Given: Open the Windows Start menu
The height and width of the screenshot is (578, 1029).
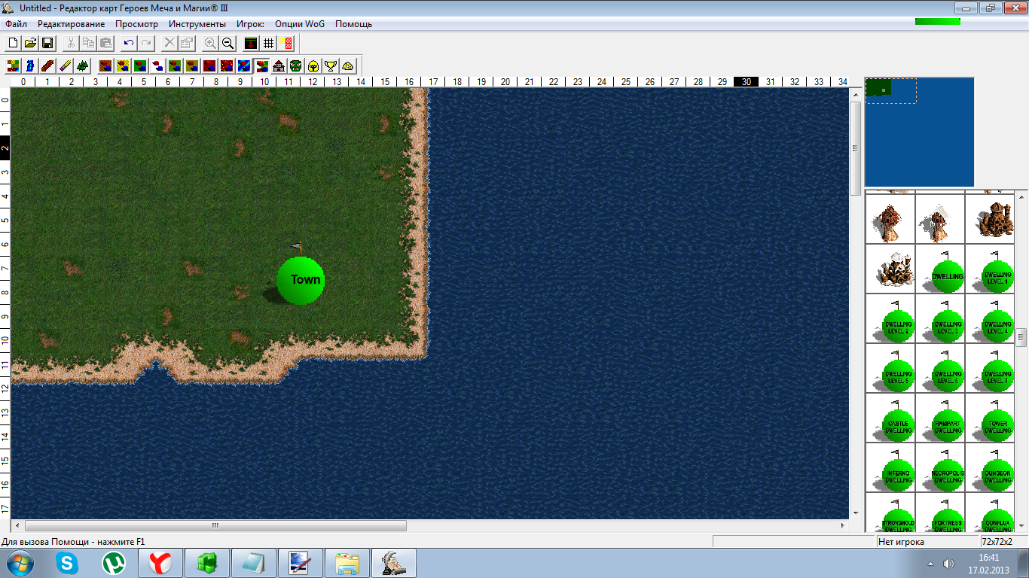Looking at the screenshot, I should [x=20, y=563].
